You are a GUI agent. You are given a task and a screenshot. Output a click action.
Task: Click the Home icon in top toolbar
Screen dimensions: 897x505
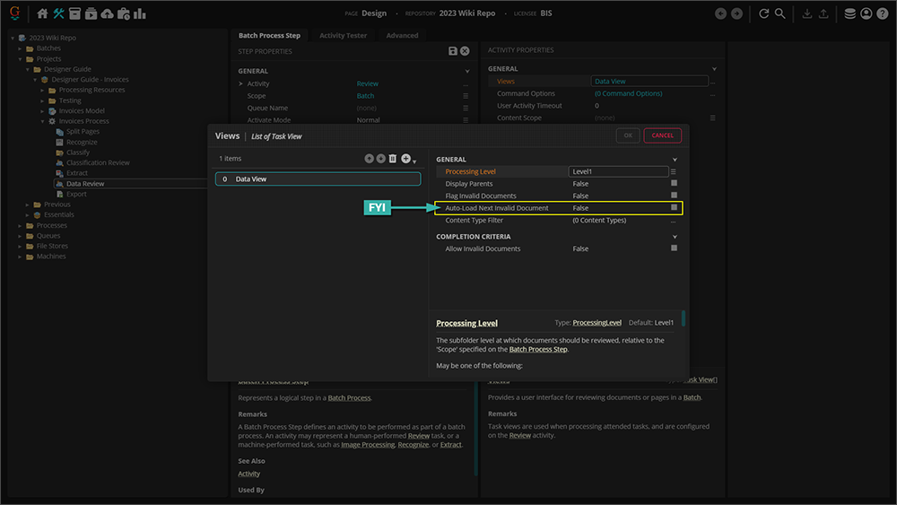[42, 13]
